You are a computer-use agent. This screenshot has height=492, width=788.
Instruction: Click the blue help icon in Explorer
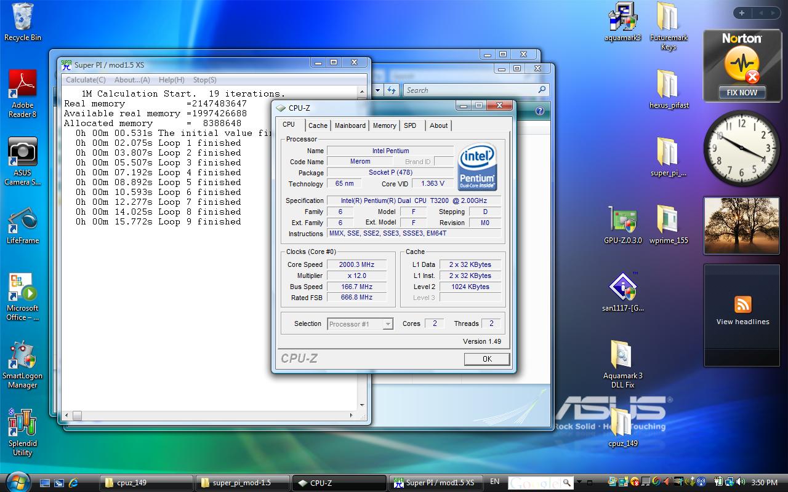[540, 111]
